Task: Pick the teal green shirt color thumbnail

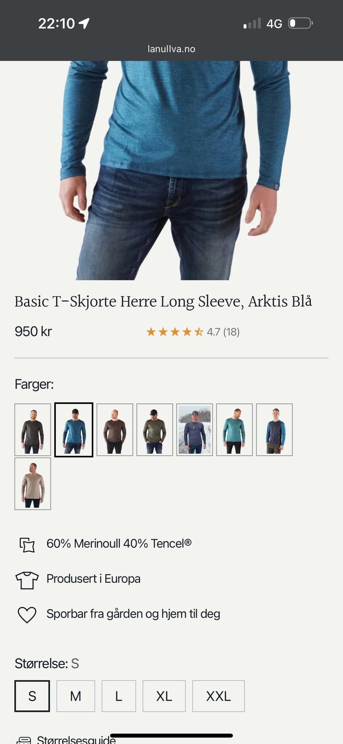Action: coord(234,430)
